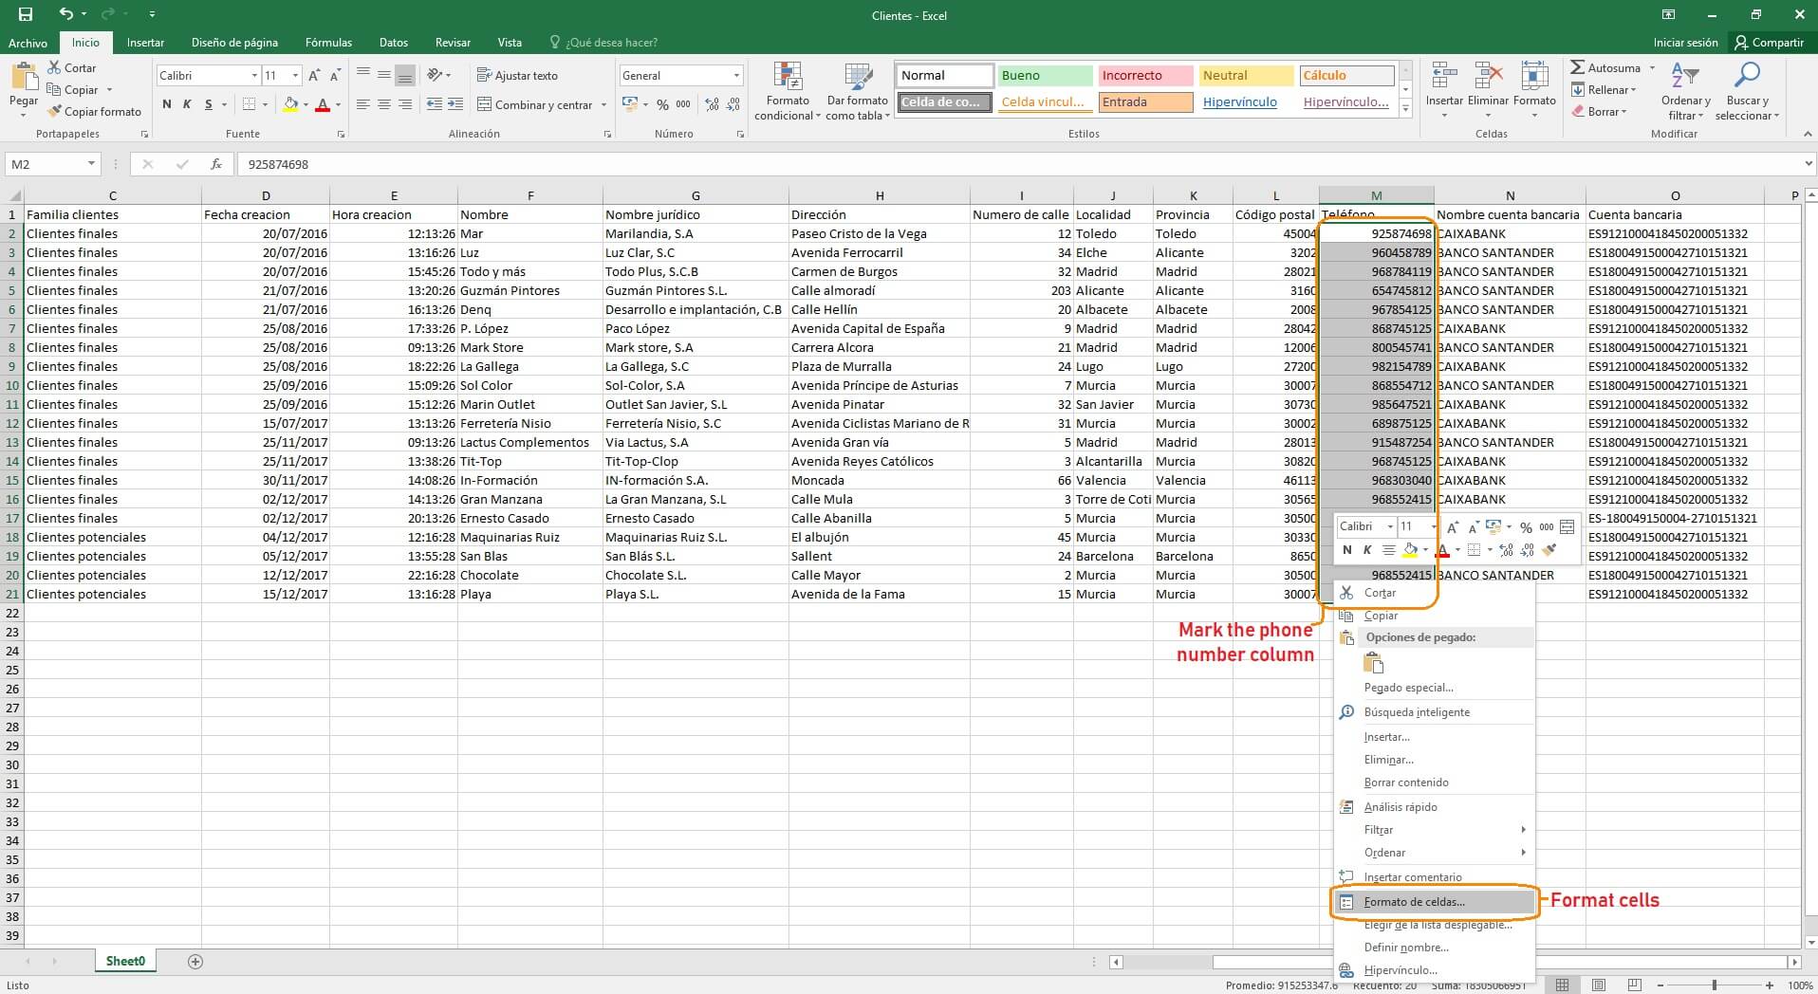Image resolution: width=1818 pixels, height=994 pixels.
Task: Expand the Filtrar submenu
Action: (1523, 830)
